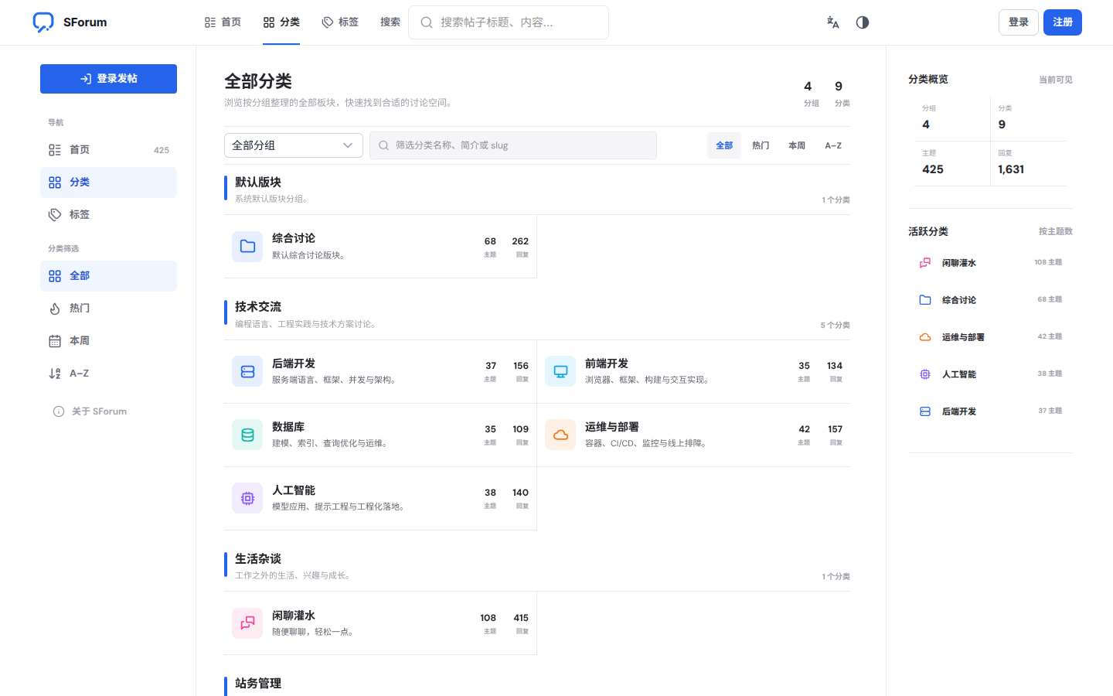The image size is (1113, 696).
Task: Choose 热门 in the sidebar 分类筛选
Action: coord(108,309)
